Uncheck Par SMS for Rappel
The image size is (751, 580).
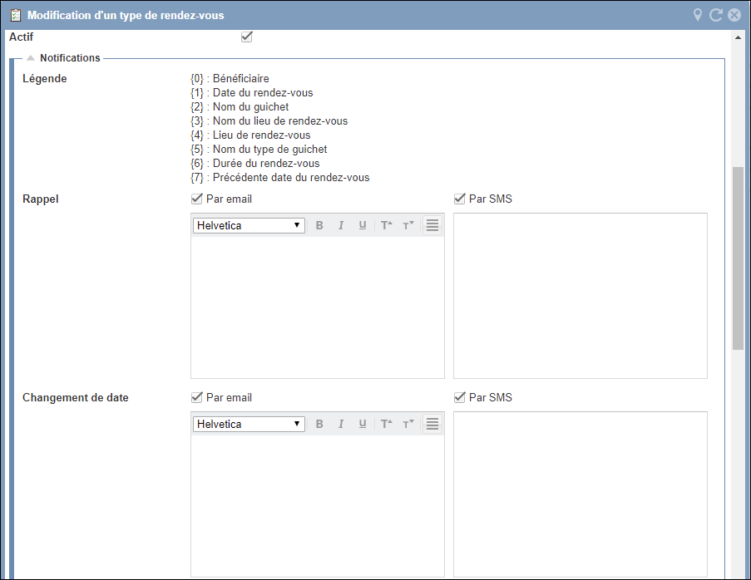pos(460,199)
